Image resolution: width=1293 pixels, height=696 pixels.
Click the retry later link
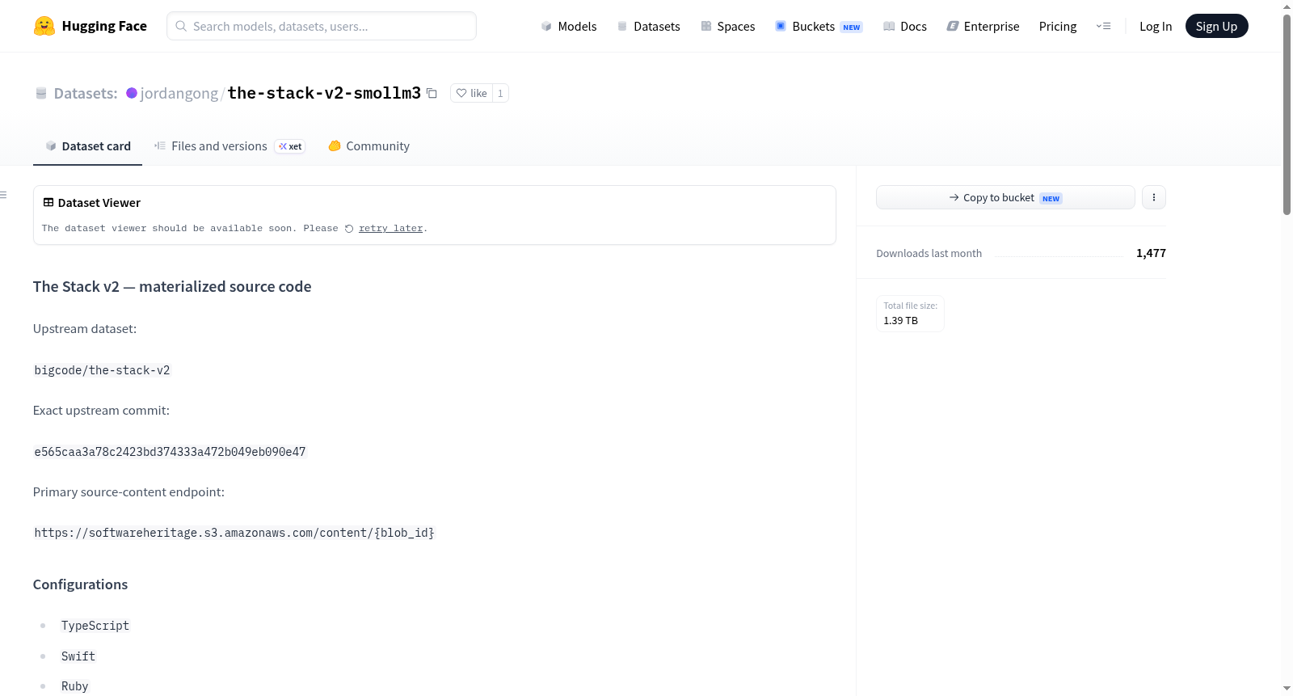390,228
